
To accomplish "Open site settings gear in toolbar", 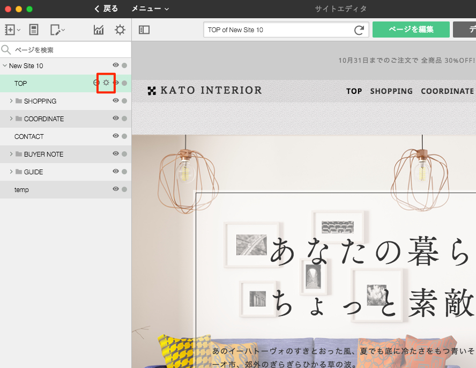I will pos(120,30).
